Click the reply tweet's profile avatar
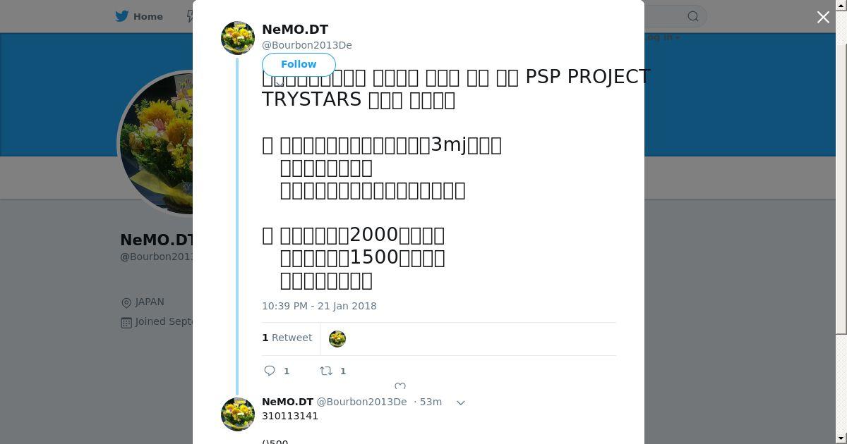 pos(238,414)
